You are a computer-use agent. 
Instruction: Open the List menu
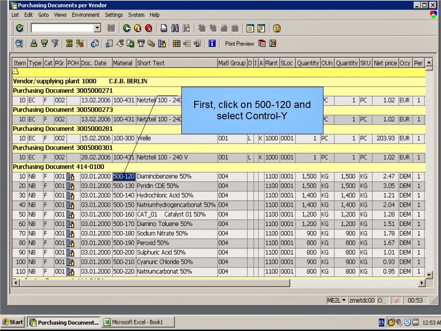click(15, 15)
